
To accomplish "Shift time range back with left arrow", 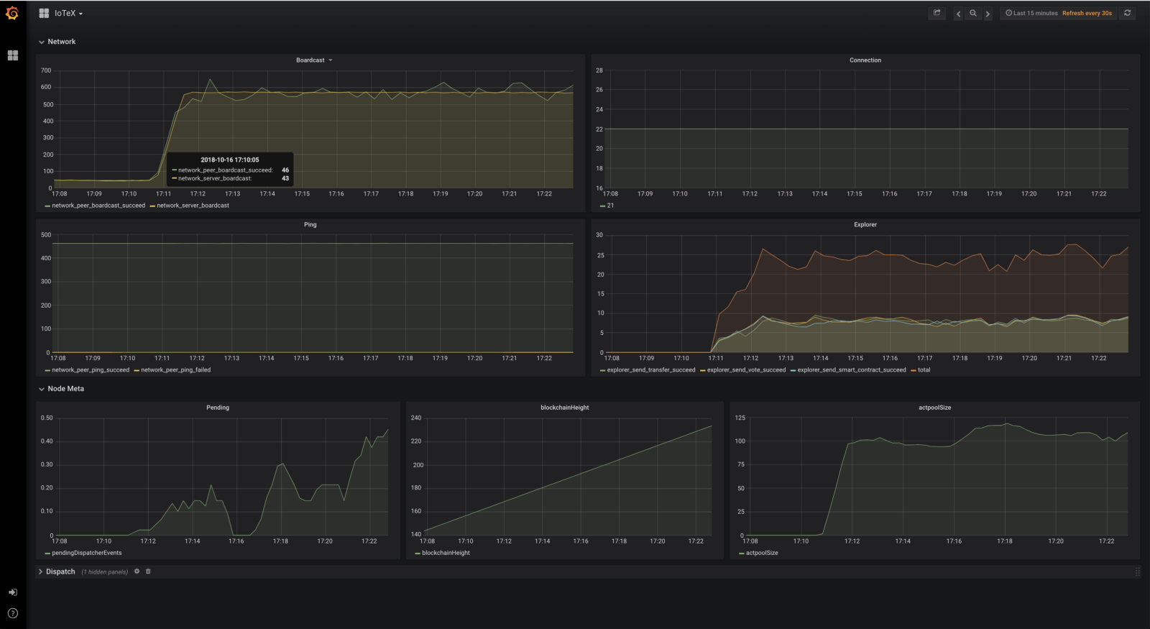I will (958, 14).
